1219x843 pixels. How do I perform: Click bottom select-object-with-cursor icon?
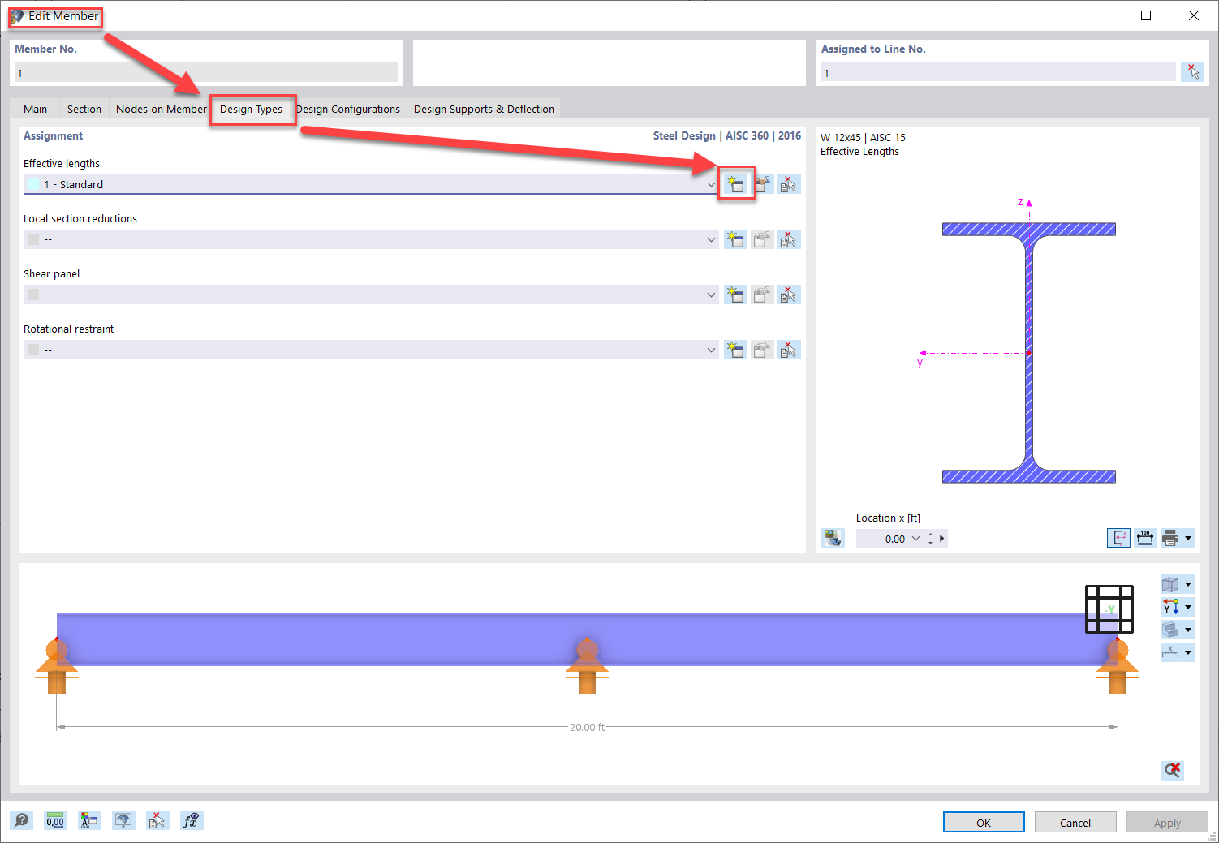click(157, 820)
